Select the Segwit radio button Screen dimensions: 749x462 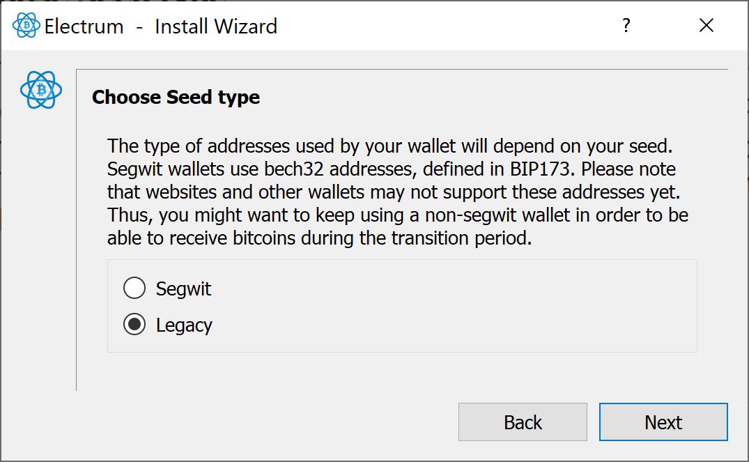pos(134,288)
